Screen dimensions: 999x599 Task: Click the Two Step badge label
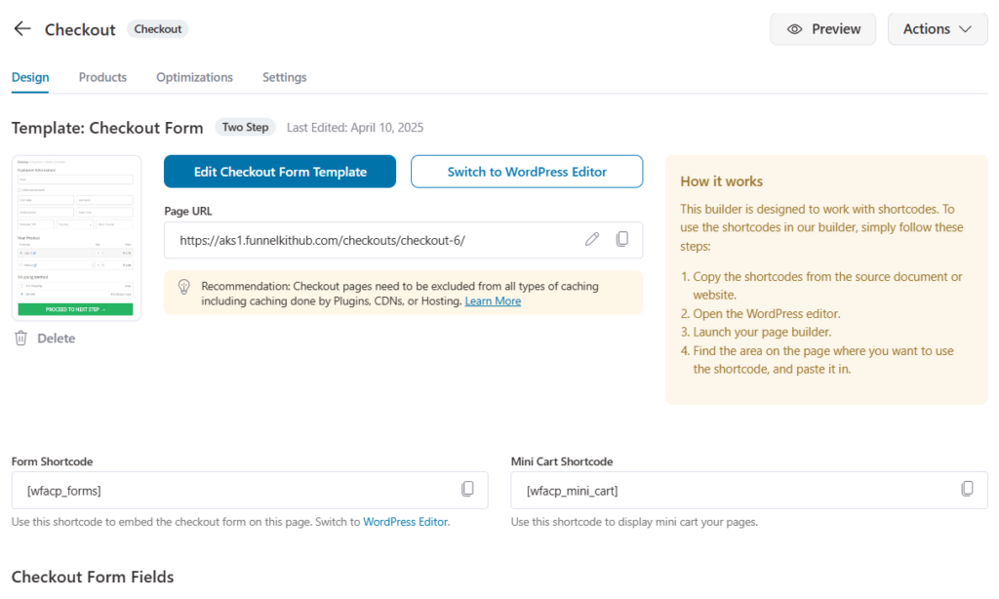[x=245, y=127]
